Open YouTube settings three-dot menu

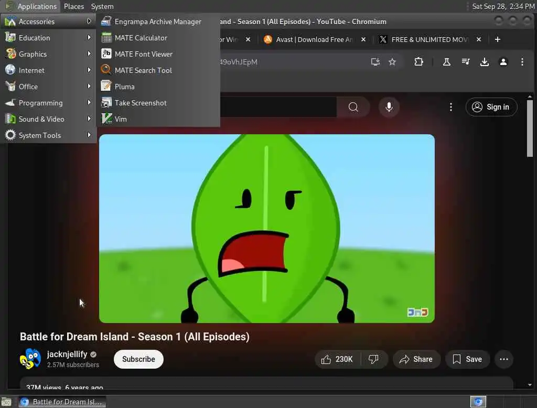450,107
